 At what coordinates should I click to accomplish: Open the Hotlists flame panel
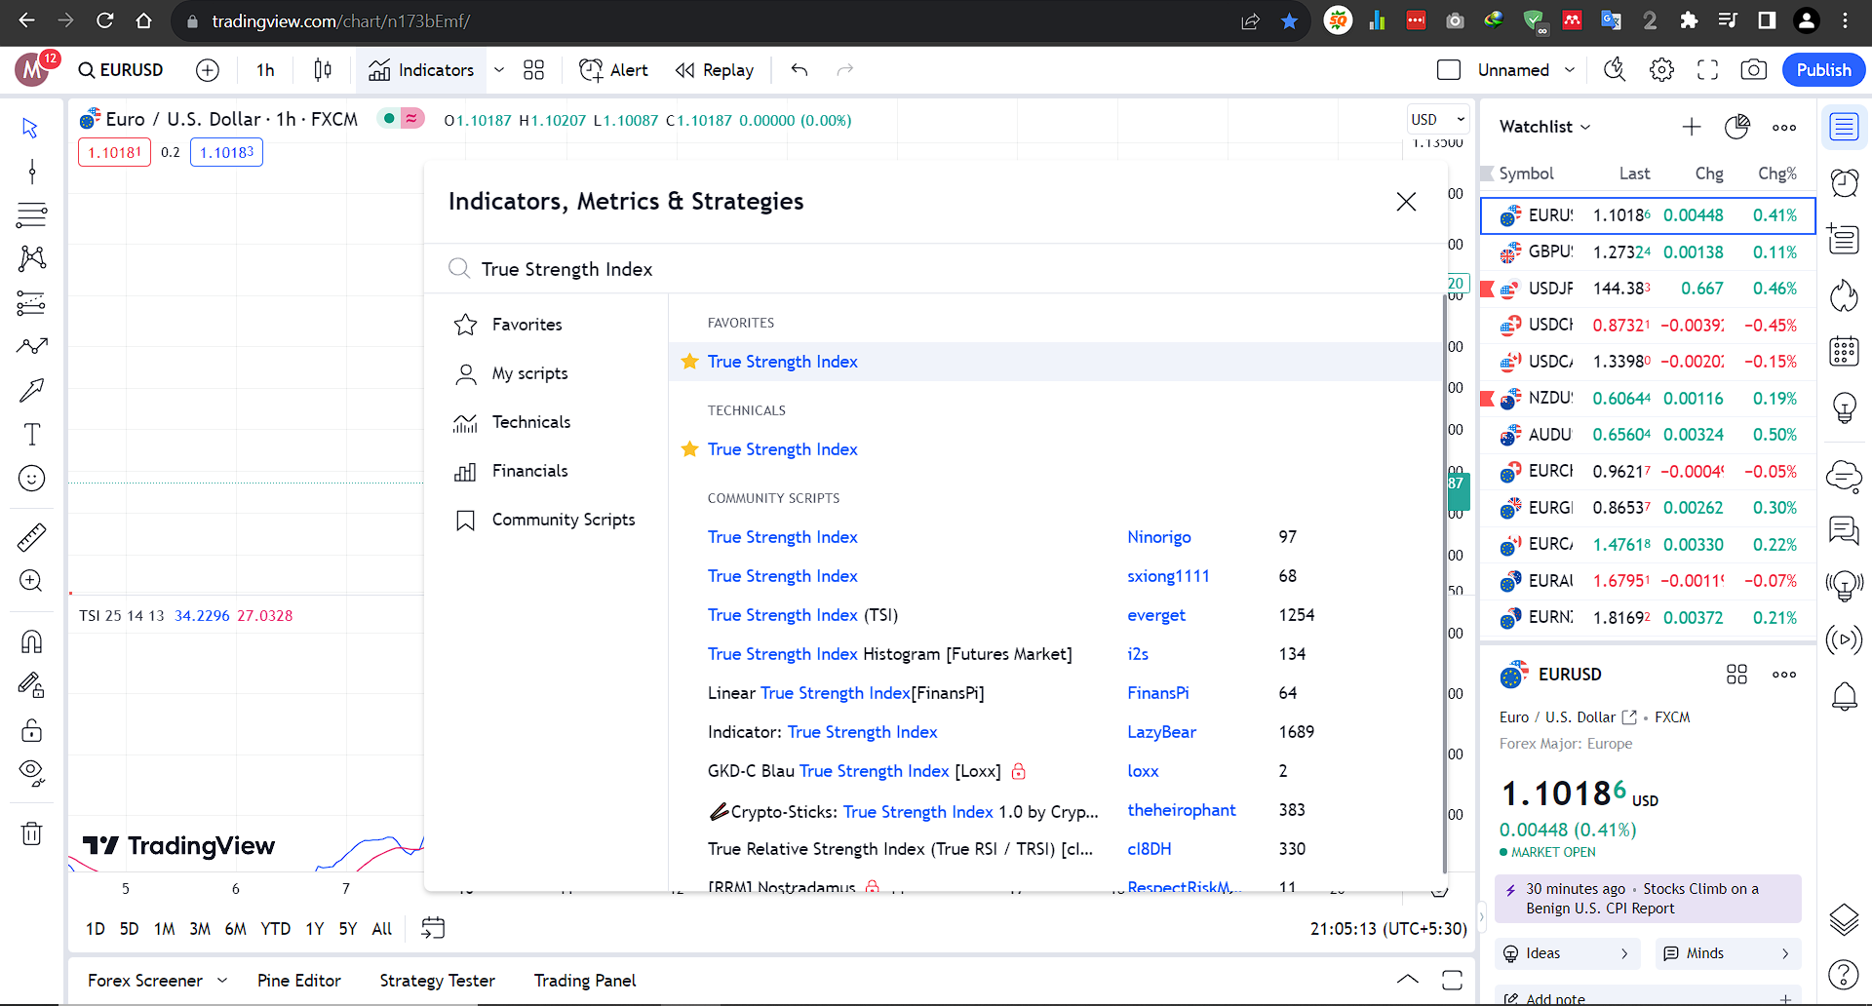(x=1844, y=294)
